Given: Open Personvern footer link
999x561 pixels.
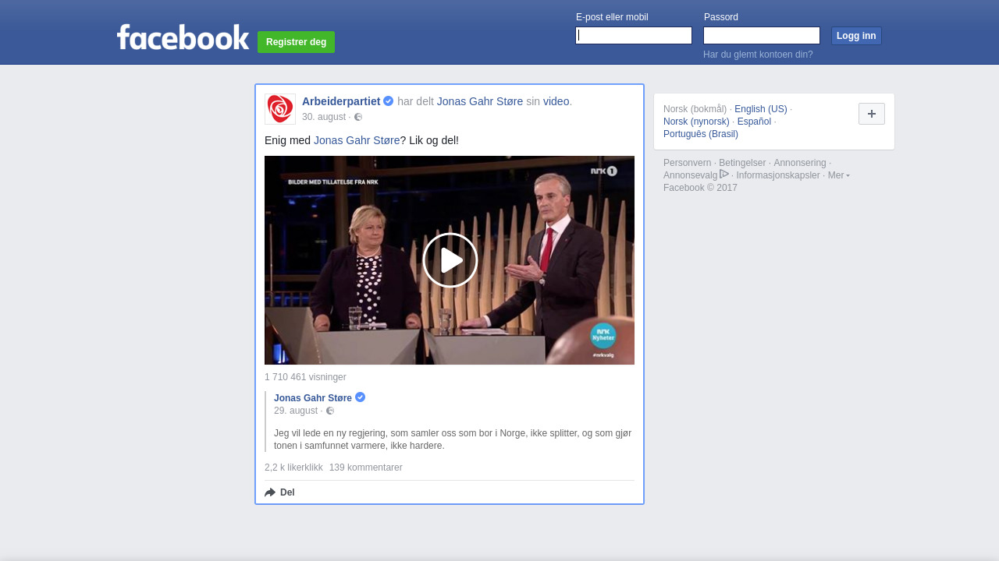Looking at the screenshot, I should click(688, 163).
